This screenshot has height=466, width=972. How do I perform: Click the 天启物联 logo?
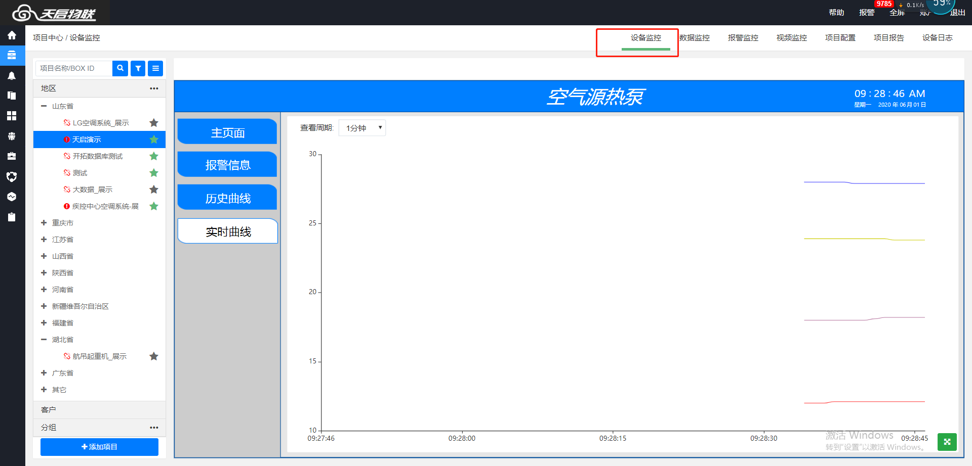tap(54, 13)
